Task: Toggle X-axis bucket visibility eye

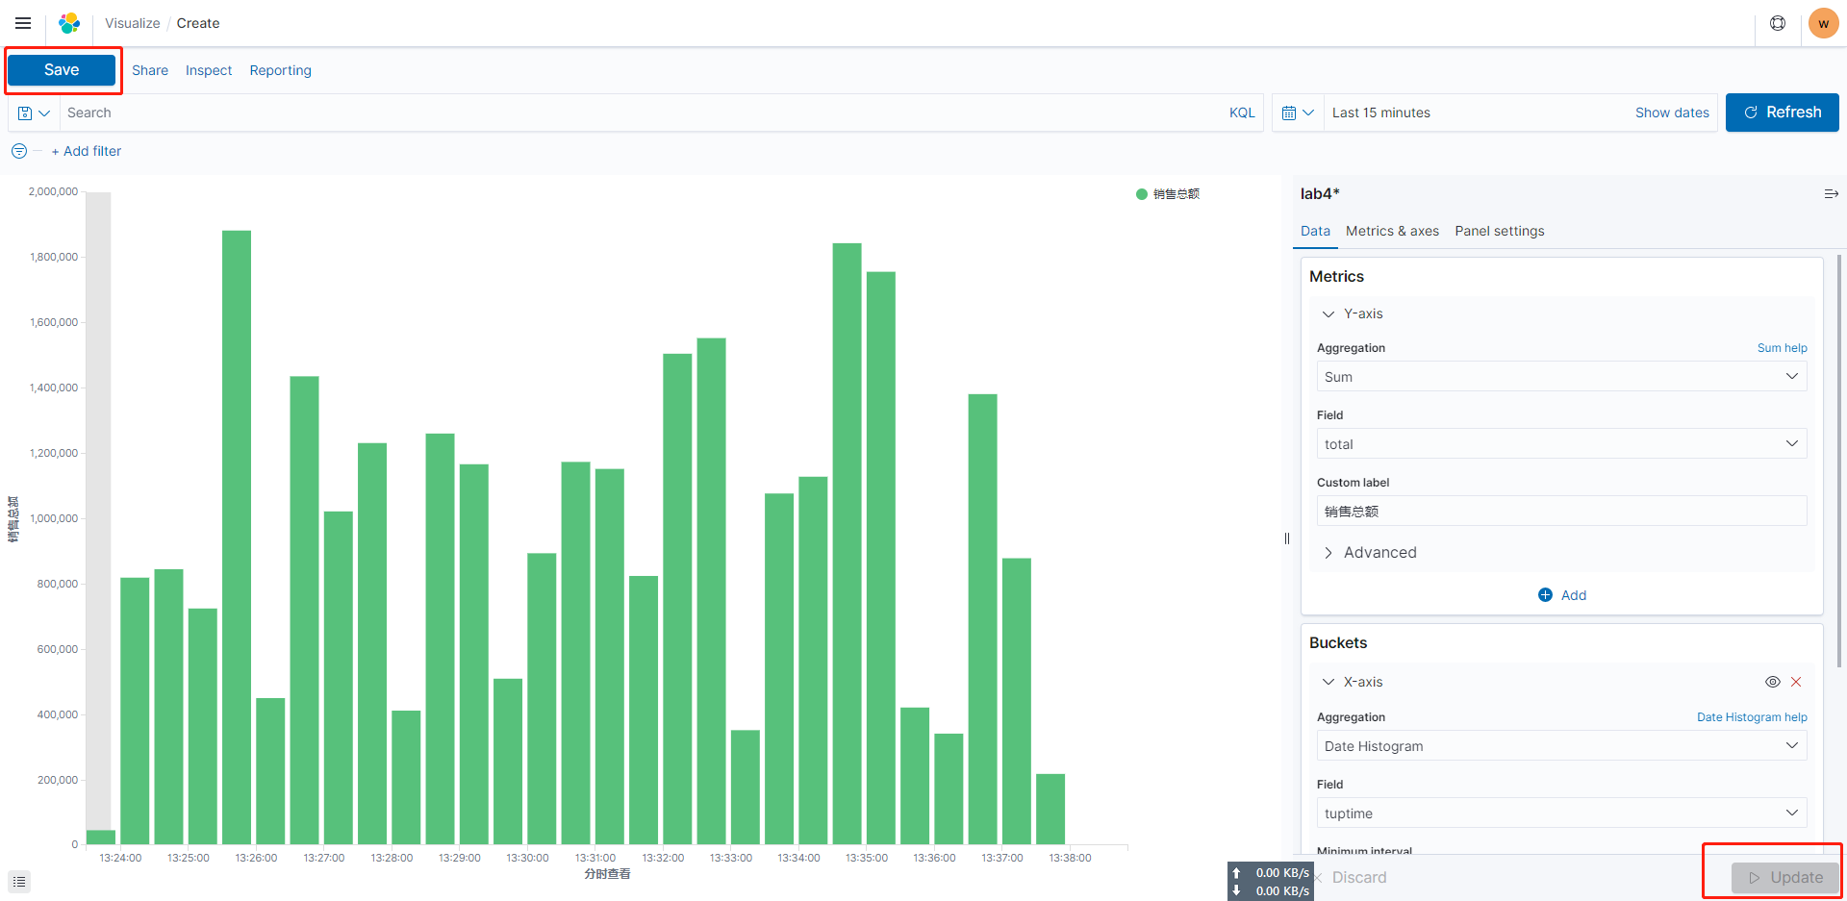Action: 1773,682
